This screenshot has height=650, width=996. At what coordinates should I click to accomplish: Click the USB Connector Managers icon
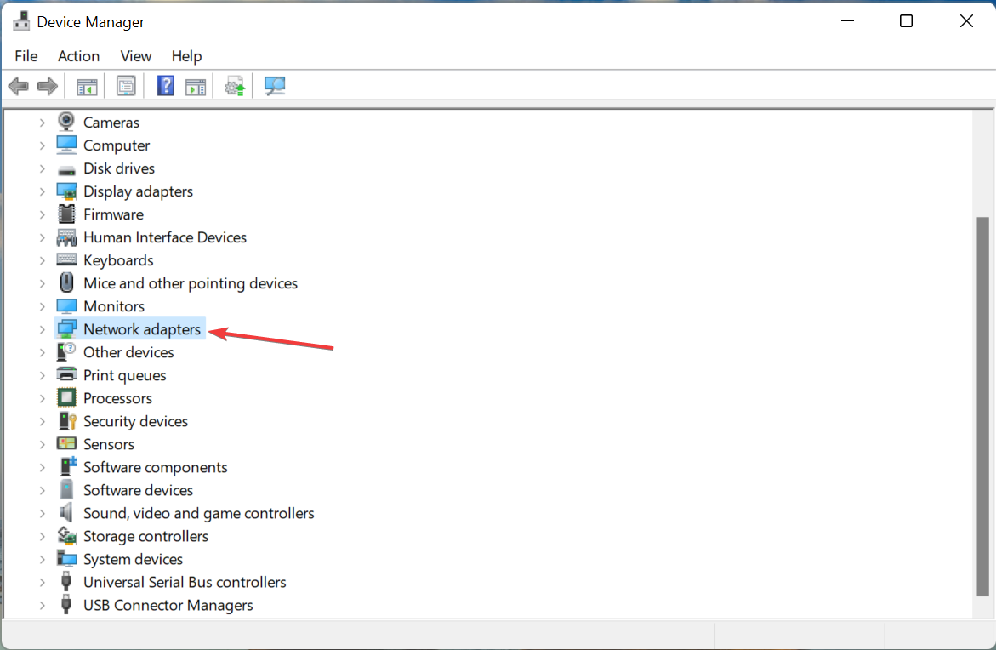tap(65, 604)
